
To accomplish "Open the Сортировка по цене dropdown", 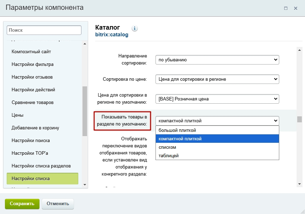I will pos(217,79).
